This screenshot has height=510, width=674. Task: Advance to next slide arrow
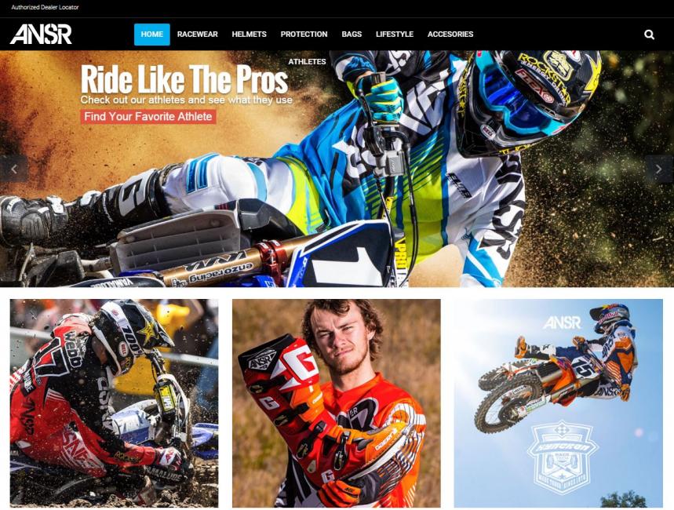click(x=659, y=169)
